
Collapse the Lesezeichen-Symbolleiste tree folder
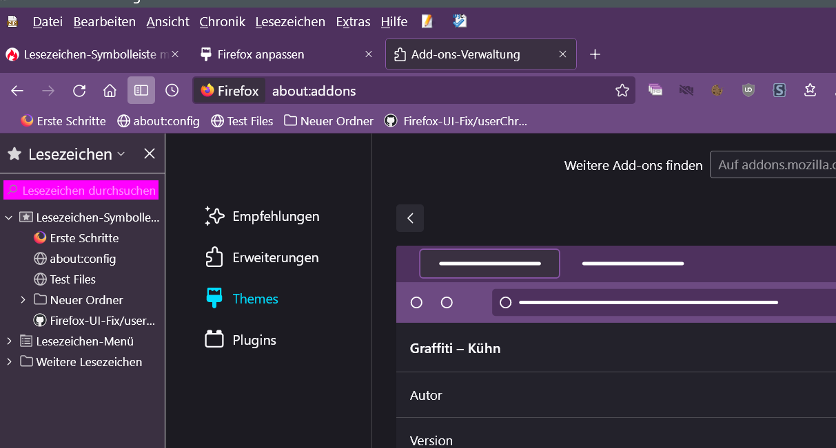(x=9, y=217)
